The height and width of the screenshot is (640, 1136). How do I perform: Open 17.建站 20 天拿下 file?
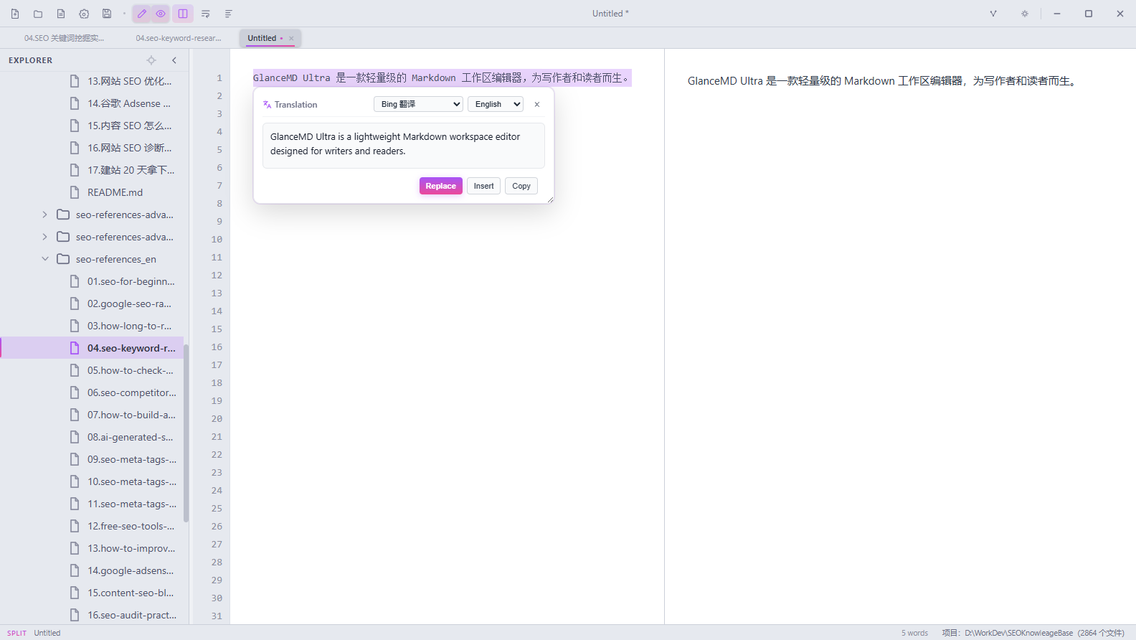[92, 170]
